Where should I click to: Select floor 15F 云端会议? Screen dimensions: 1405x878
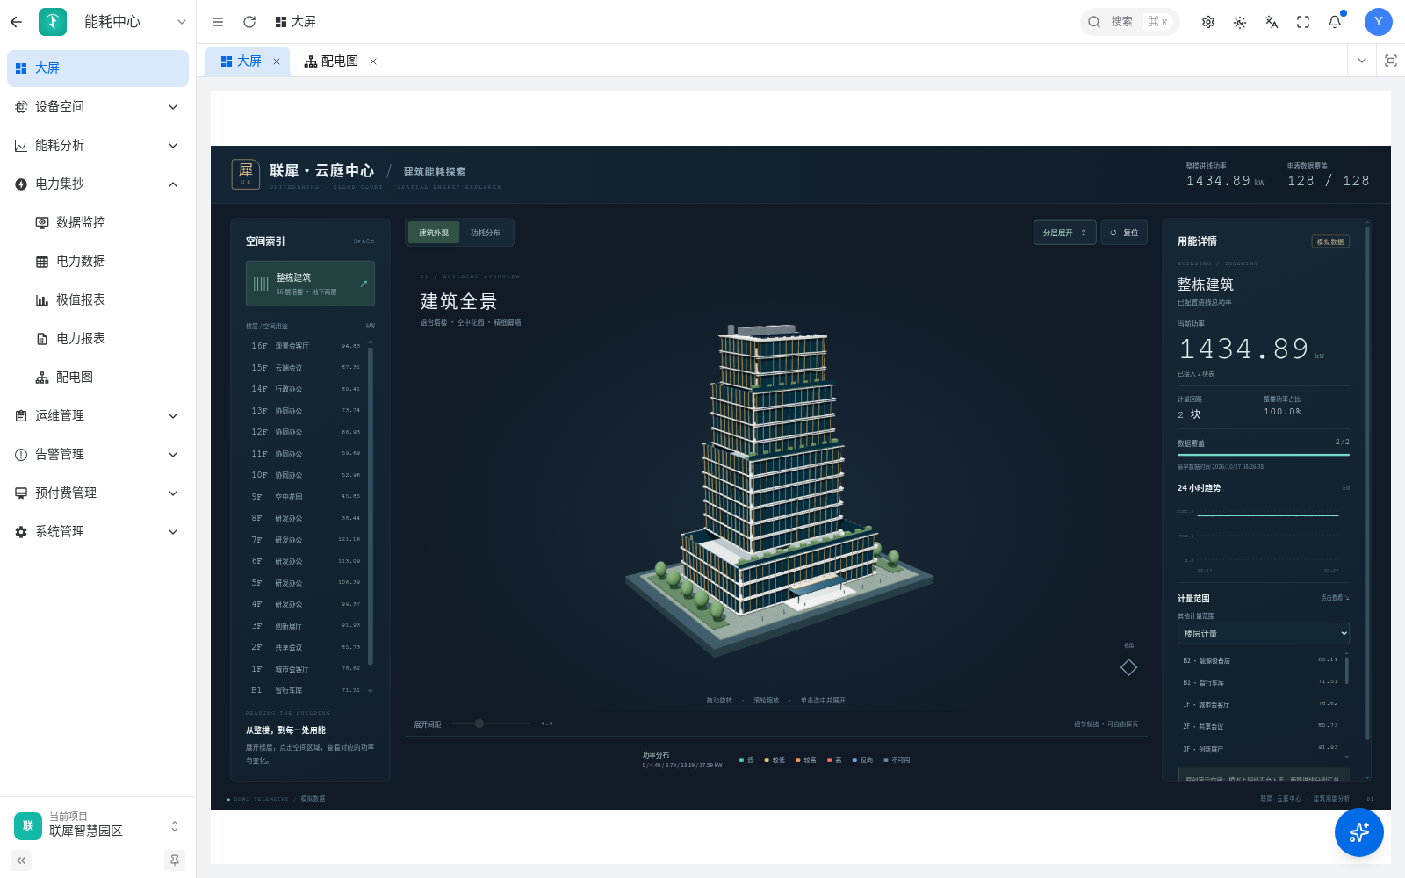pos(306,368)
